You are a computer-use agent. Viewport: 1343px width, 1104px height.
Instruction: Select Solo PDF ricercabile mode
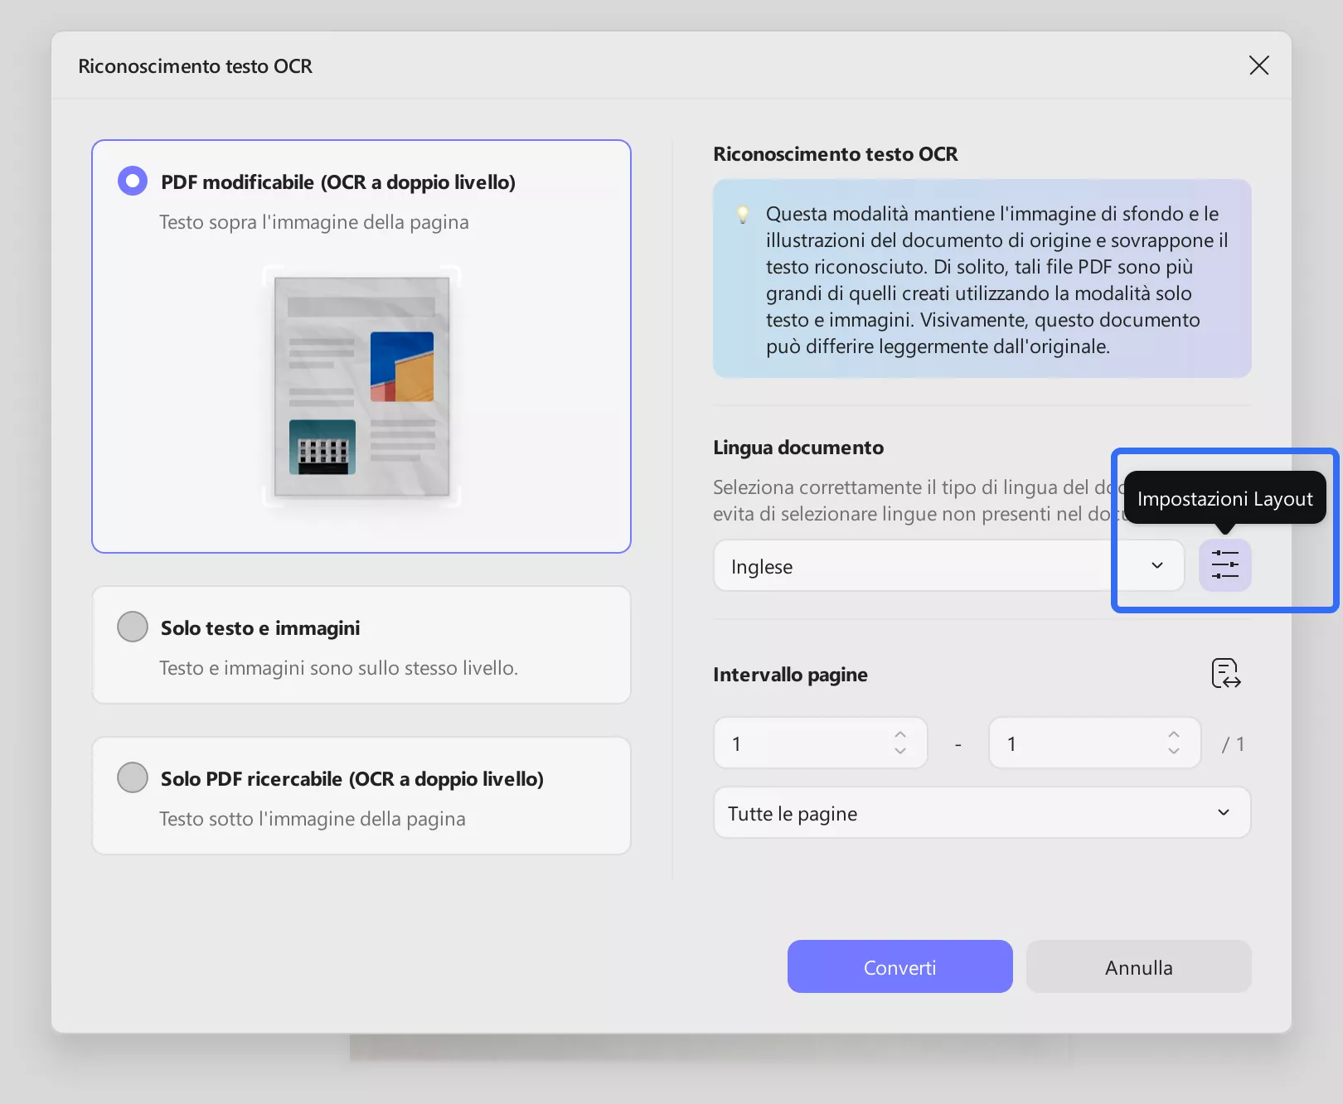pos(132,777)
